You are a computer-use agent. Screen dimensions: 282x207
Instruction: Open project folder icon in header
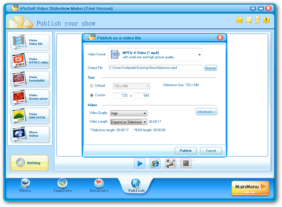click(239, 20)
